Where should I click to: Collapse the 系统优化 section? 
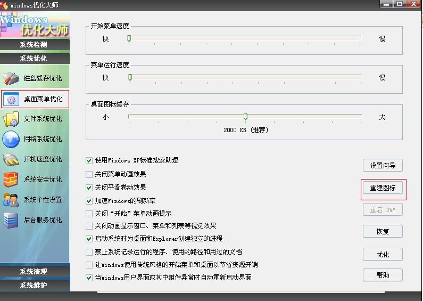point(35,59)
